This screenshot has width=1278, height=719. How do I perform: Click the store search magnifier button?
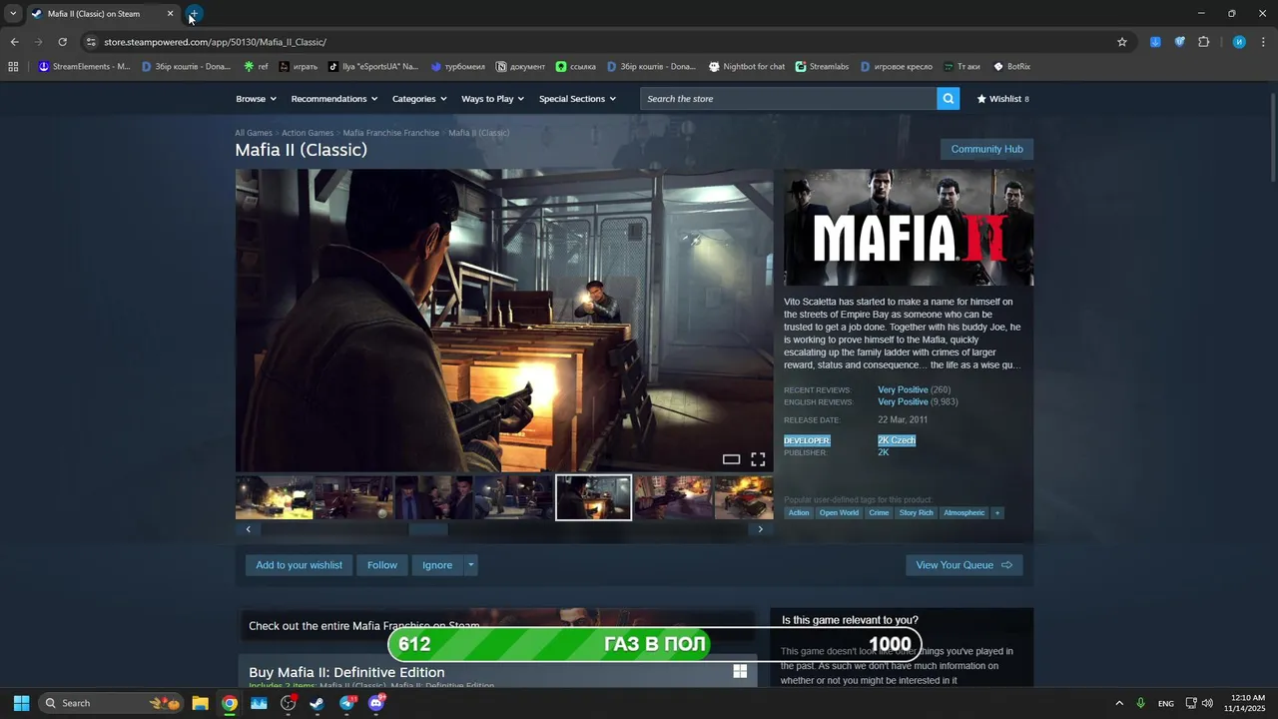pos(948,98)
